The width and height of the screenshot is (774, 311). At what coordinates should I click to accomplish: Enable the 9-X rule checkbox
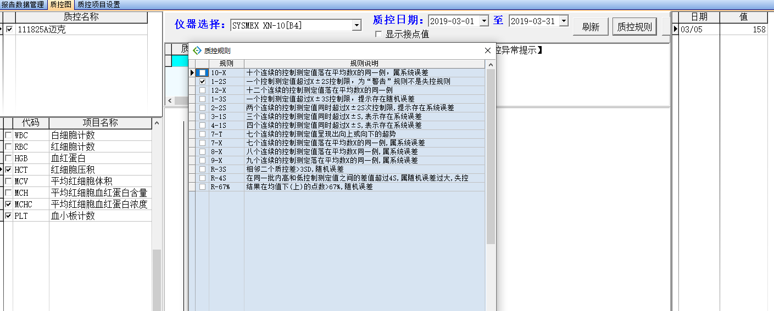(203, 160)
